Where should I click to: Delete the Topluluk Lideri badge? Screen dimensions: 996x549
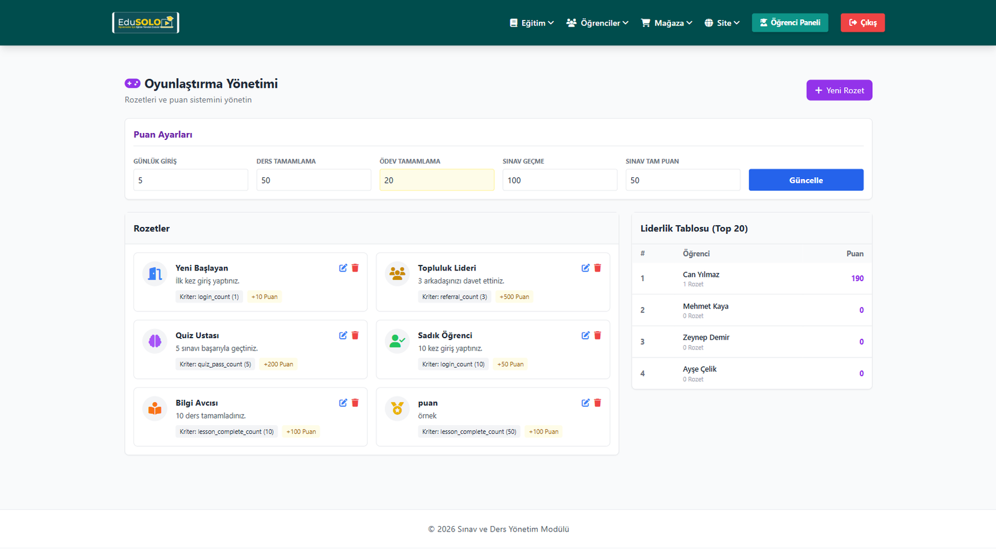coord(598,268)
